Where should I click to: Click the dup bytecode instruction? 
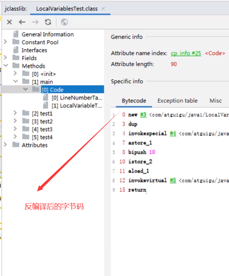click(x=133, y=124)
